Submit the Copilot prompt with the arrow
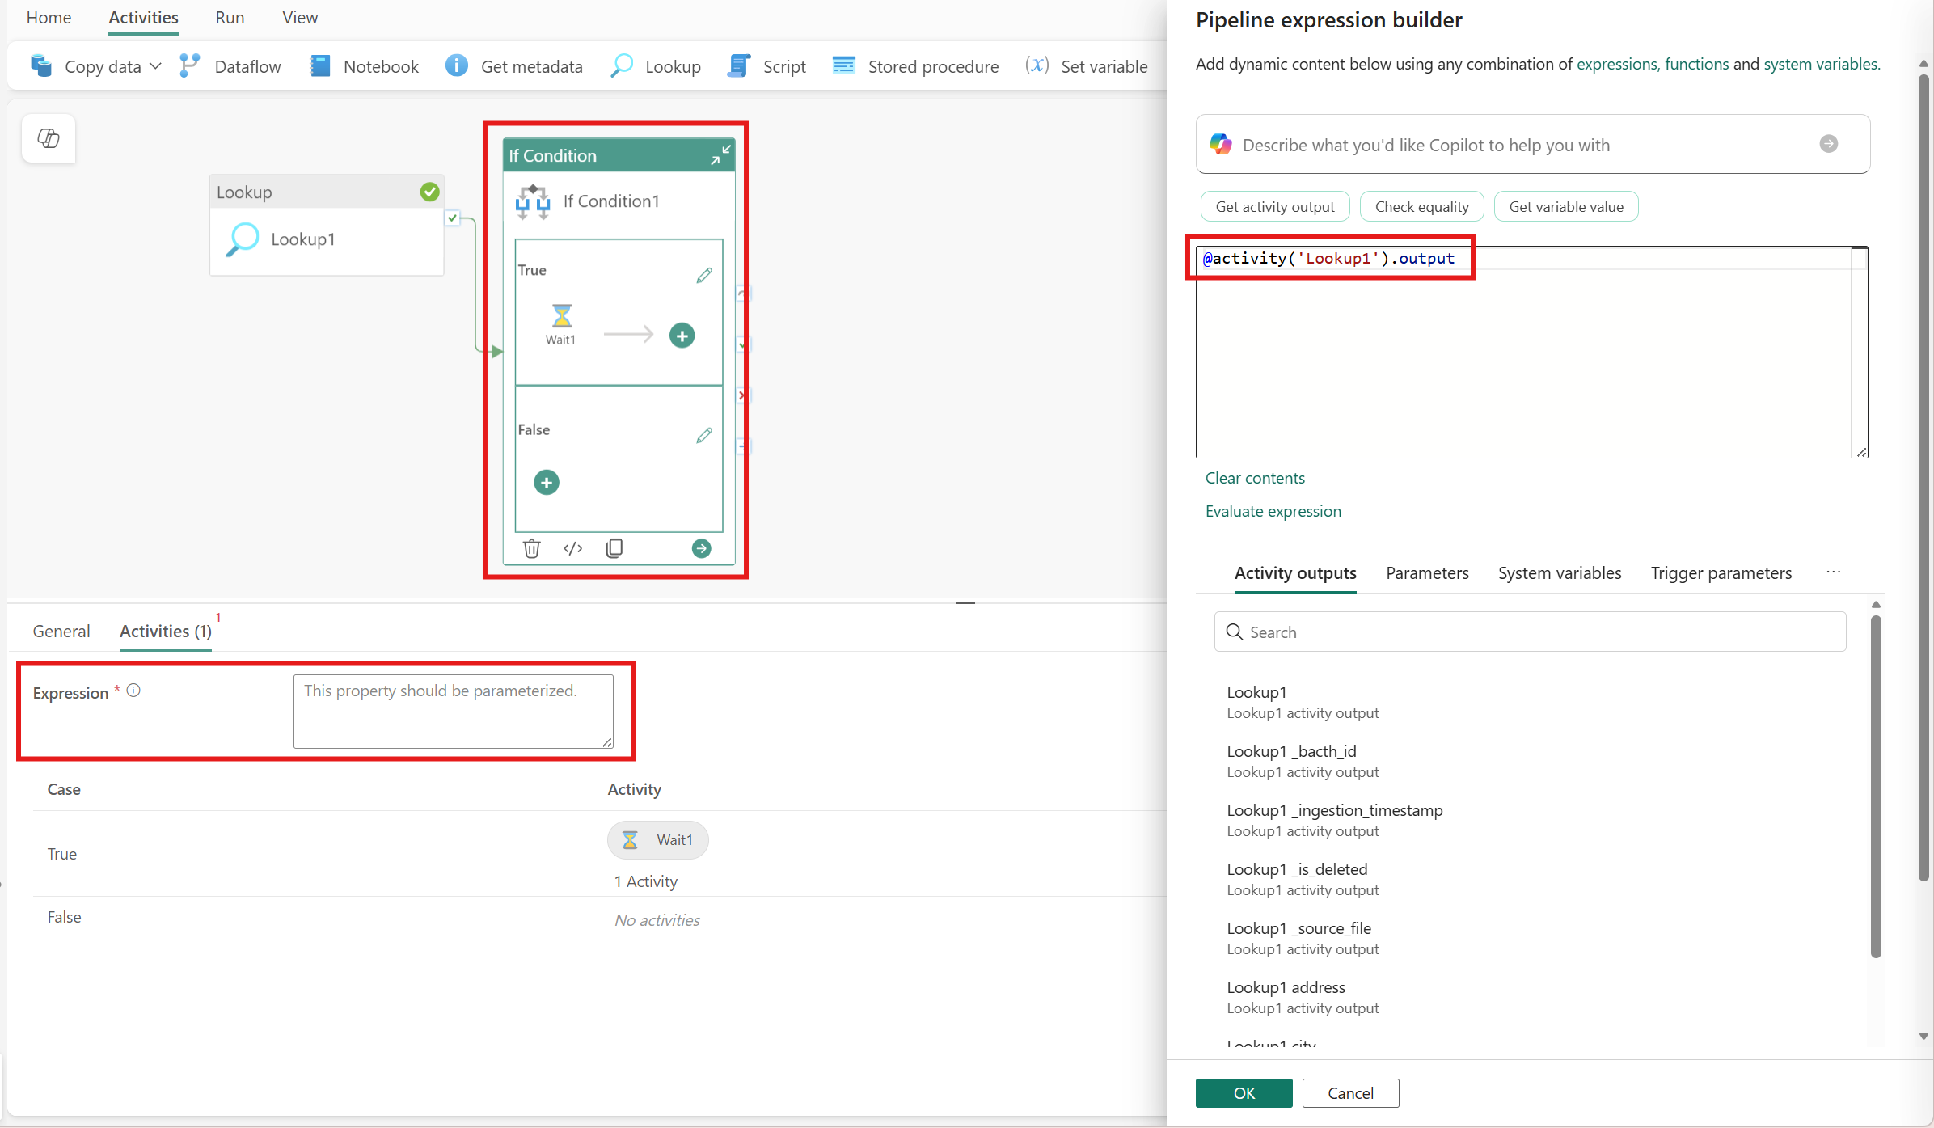 tap(1829, 144)
